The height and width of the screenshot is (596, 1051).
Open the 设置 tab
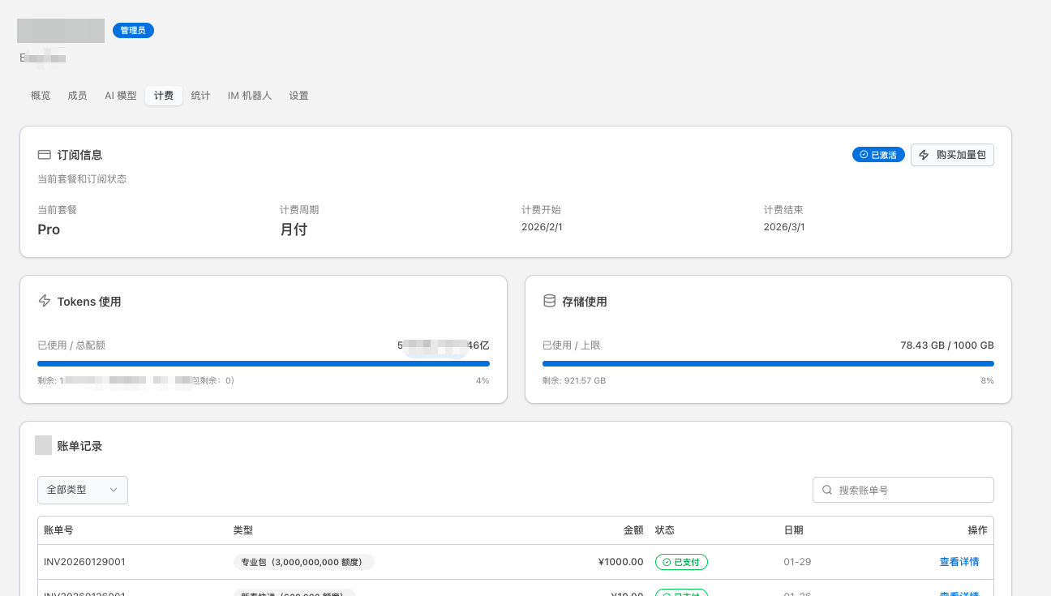298,95
